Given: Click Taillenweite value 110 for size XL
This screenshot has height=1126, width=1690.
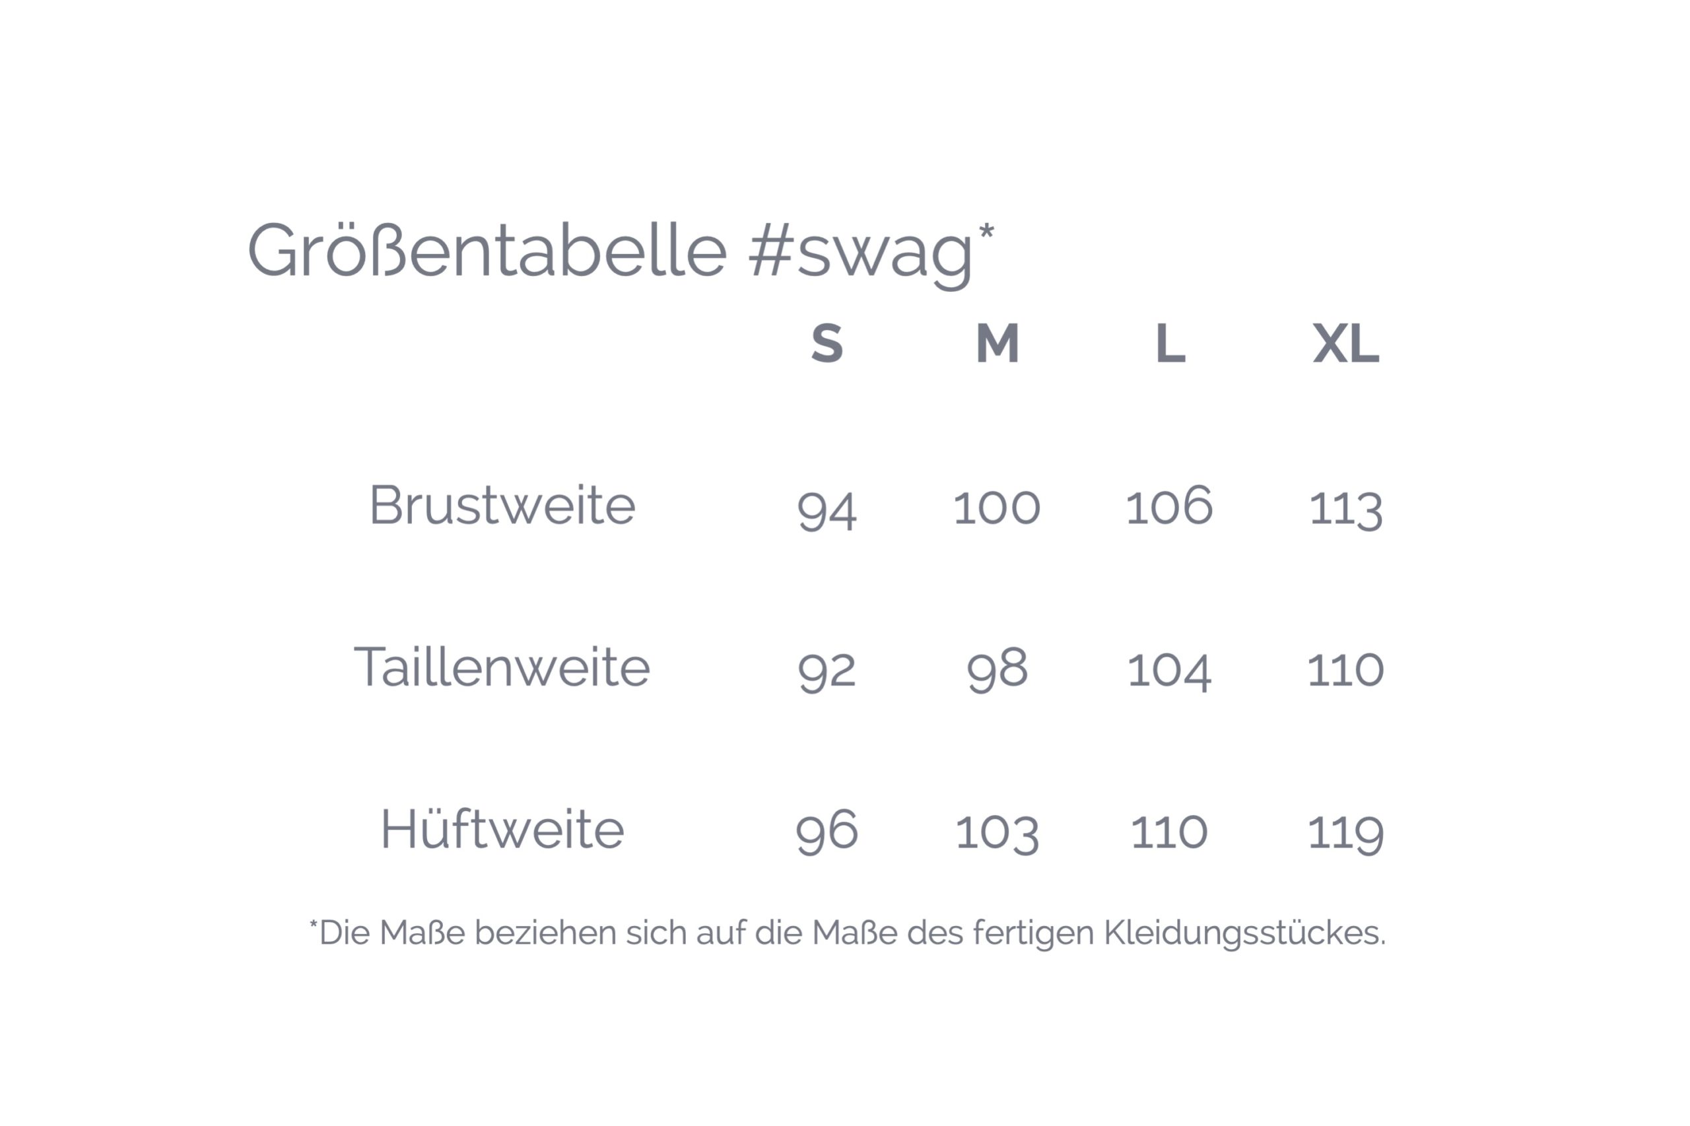Looking at the screenshot, I should pos(1345,670).
